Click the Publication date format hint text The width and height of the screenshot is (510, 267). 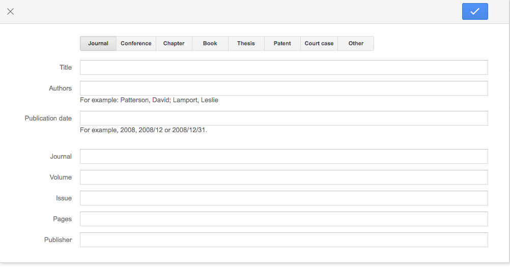pos(144,130)
